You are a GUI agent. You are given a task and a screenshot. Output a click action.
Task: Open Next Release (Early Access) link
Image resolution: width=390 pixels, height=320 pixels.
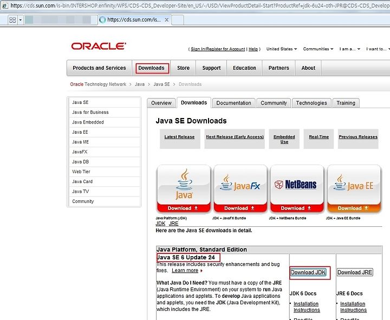point(235,137)
